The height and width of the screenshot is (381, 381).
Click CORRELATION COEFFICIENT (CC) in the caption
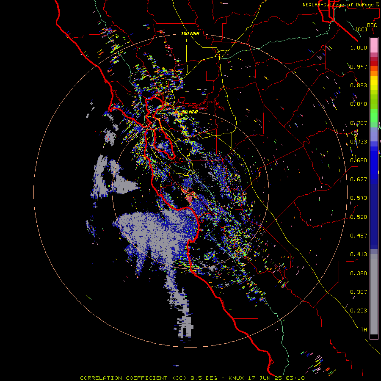(x=133, y=378)
